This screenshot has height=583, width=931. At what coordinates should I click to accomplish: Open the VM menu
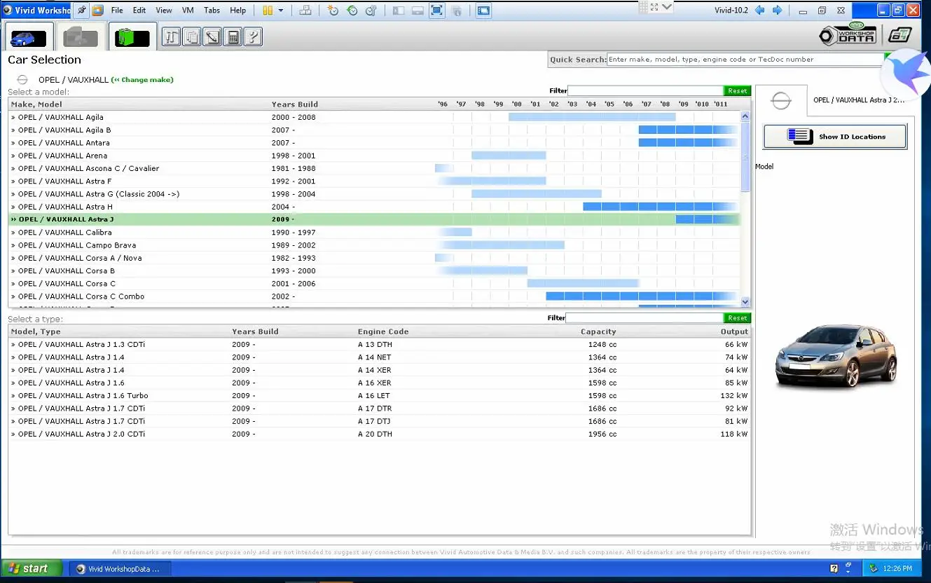(188, 11)
